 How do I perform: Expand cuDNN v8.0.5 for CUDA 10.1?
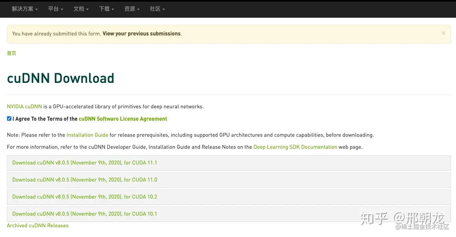pos(229,214)
